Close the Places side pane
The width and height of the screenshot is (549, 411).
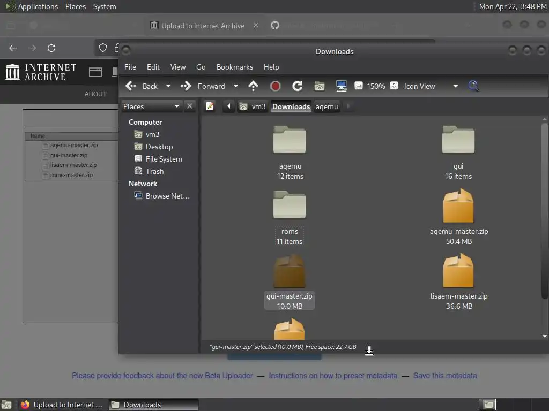(189, 106)
